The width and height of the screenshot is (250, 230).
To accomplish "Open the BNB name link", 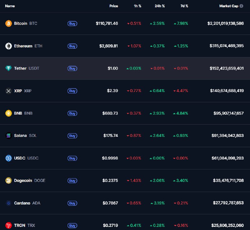I will pyautogui.click(x=18, y=113).
